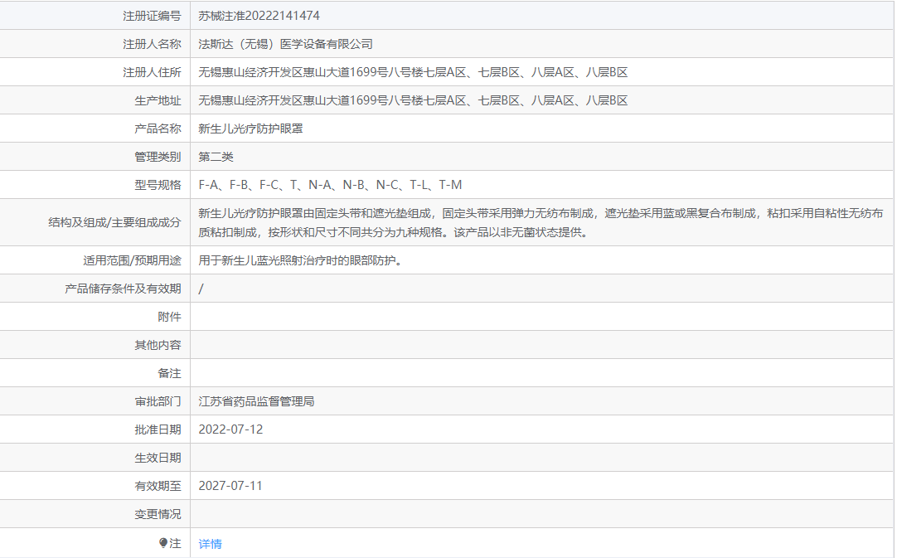Click management category value 第二类
897x558 pixels.
tap(216, 157)
